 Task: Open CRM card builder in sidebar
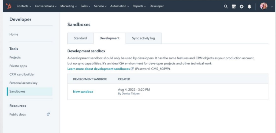[22, 74]
